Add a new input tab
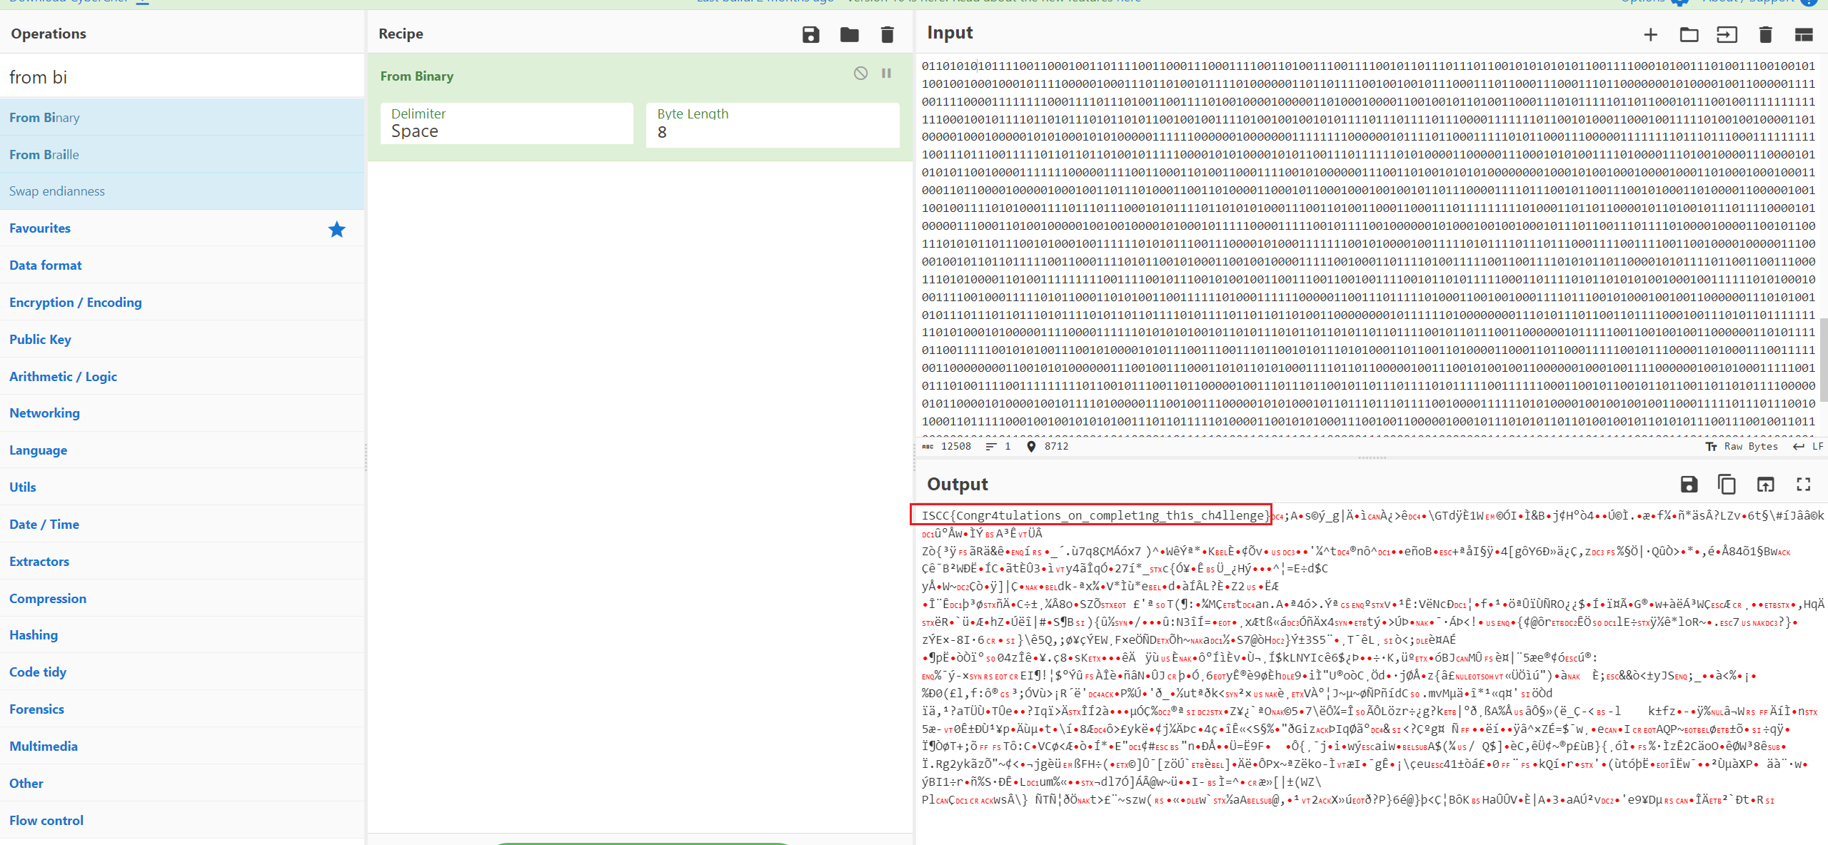1828x845 pixels. (x=1650, y=34)
